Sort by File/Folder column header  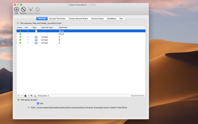[63, 27]
